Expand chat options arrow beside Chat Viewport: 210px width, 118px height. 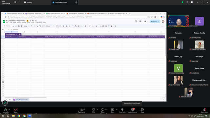click(97, 109)
